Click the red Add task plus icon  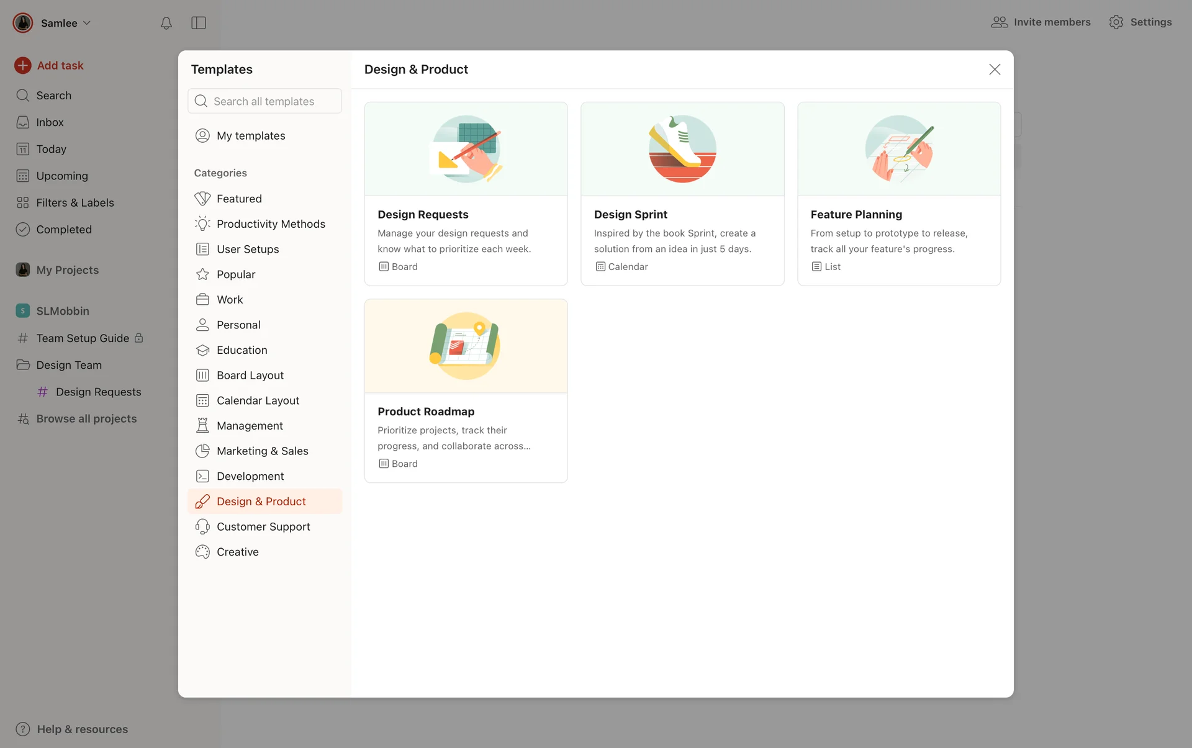pyautogui.click(x=23, y=65)
